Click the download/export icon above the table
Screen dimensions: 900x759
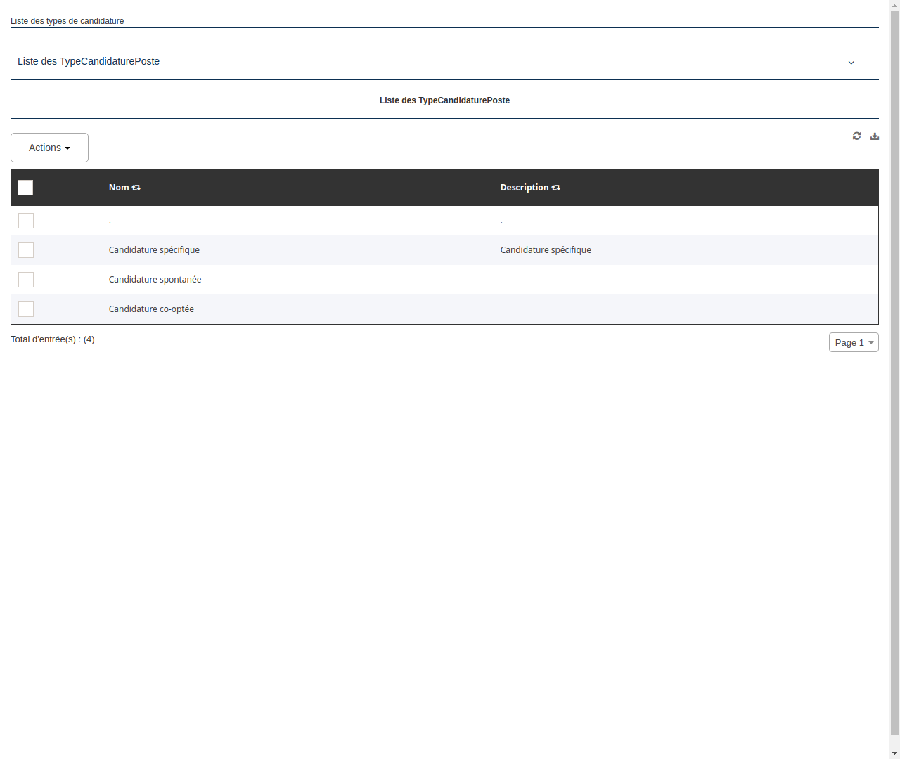click(x=875, y=136)
